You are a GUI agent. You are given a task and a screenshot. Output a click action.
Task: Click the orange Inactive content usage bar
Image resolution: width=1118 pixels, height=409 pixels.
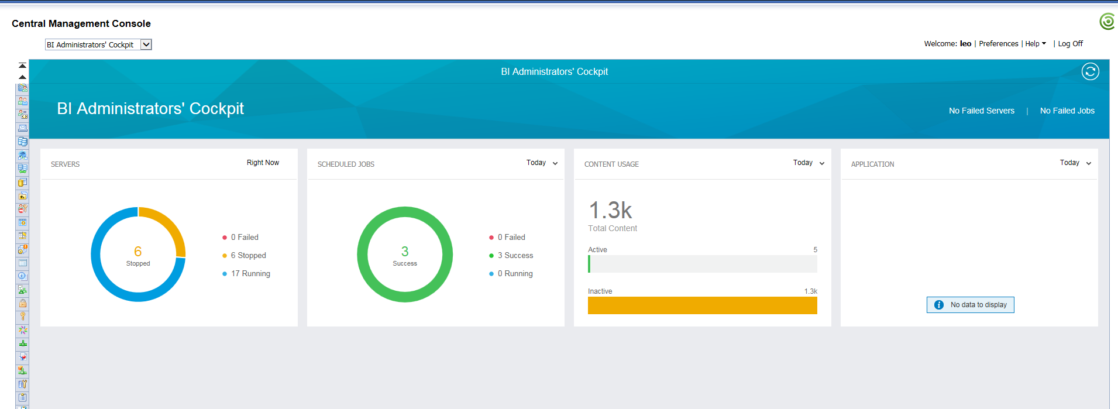click(x=703, y=305)
